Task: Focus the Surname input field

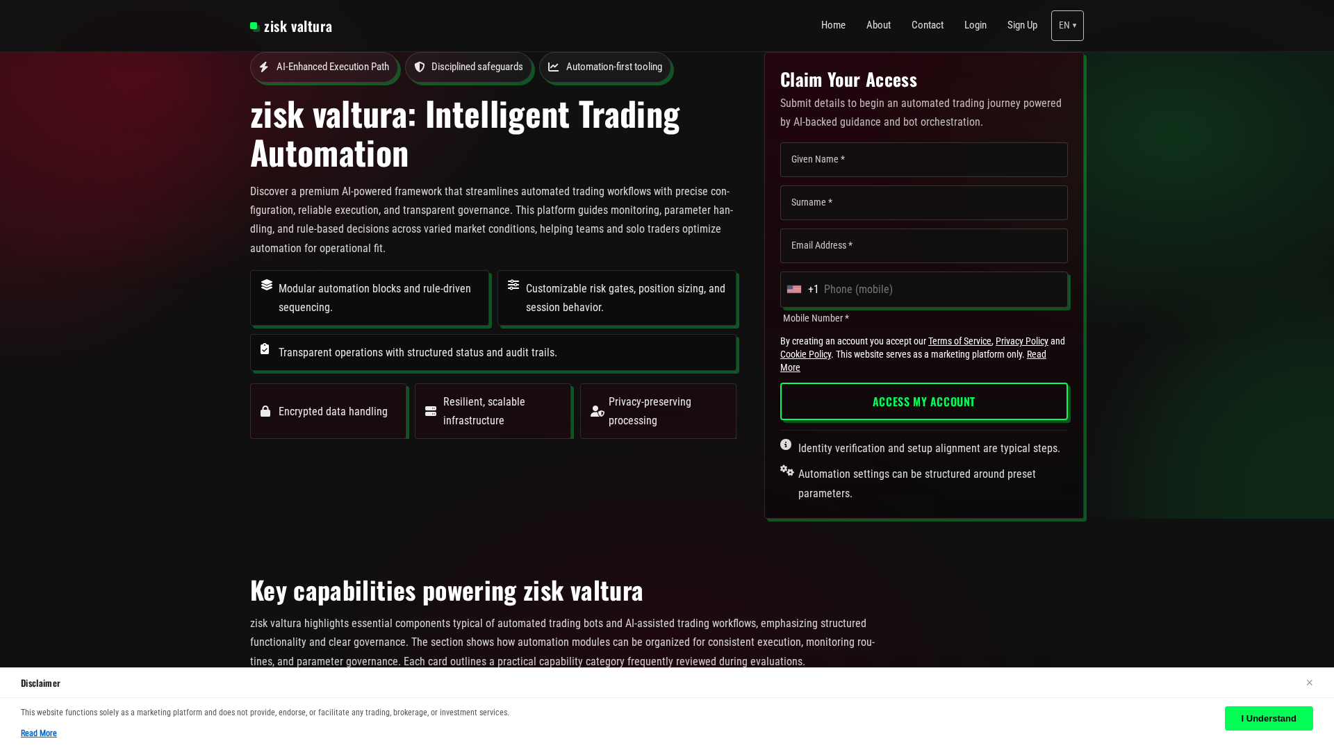Action: [924, 203]
